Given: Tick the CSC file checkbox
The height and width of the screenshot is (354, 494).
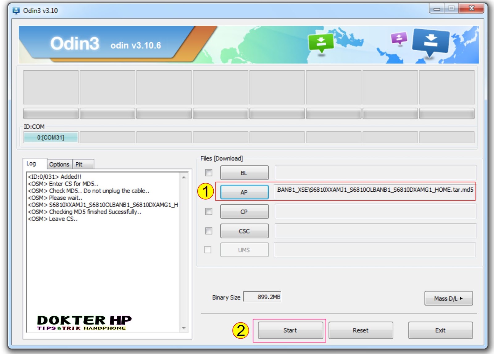Looking at the screenshot, I should pyautogui.click(x=209, y=231).
